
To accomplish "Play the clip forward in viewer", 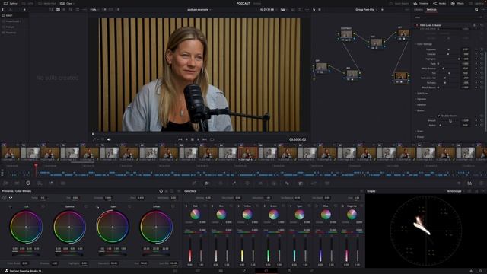I will coord(198,139).
